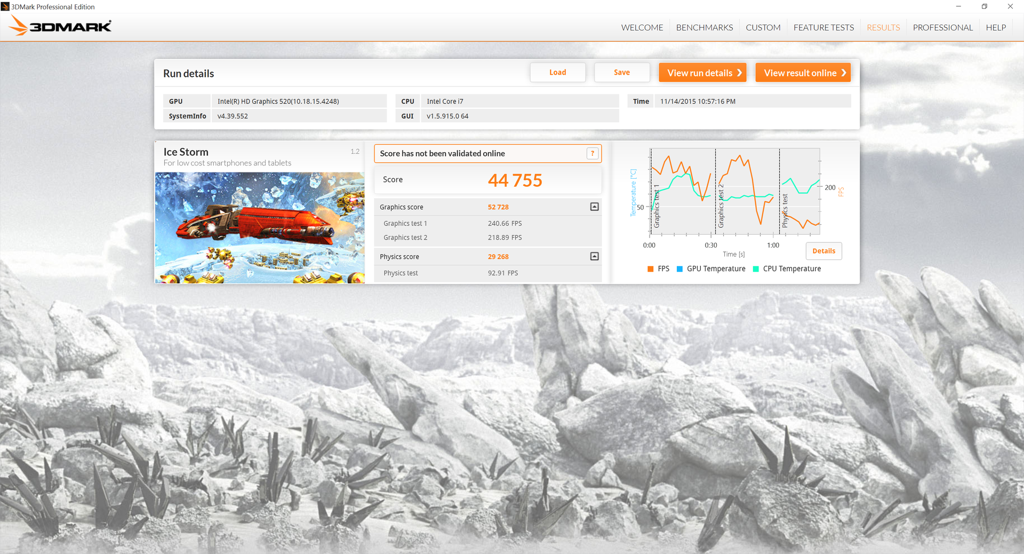Click View run details button
The image size is (1024, 554).
pyautogui.click(x=702, y=73)
